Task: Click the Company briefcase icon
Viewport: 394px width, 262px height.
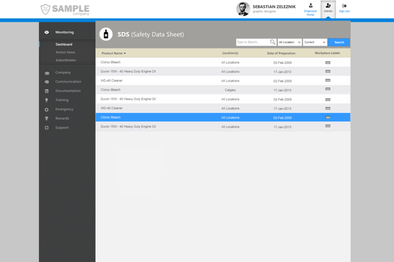Action: (47, 73)
